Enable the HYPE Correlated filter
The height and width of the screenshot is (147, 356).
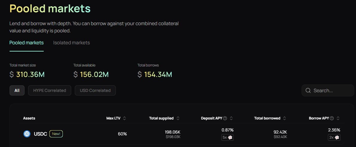[x=50, y=90]
